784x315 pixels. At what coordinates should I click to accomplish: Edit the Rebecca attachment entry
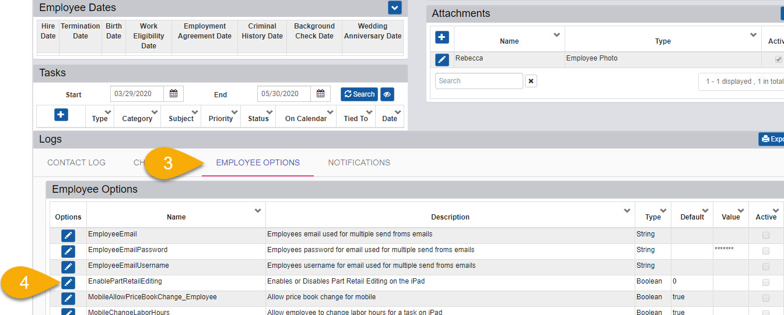click(442, 59)
